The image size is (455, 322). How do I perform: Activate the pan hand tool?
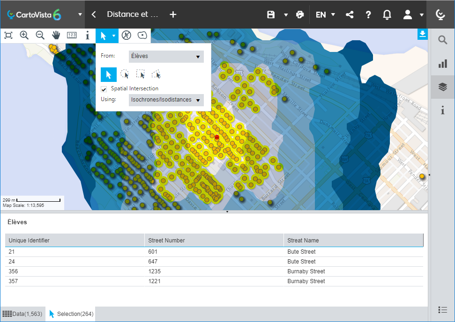coord(56,35)
